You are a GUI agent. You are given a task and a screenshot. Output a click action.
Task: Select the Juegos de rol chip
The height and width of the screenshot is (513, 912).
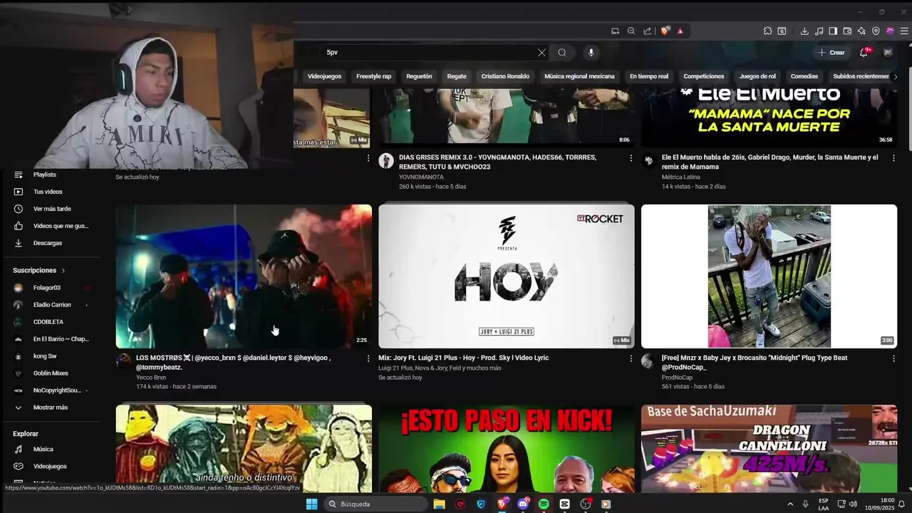[757, 76]
